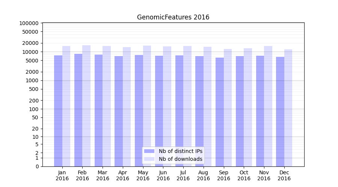Click the Sep 2016 distinct IPs bar
The width and height of the screenshot is (338, 187).
pos(220,112)
